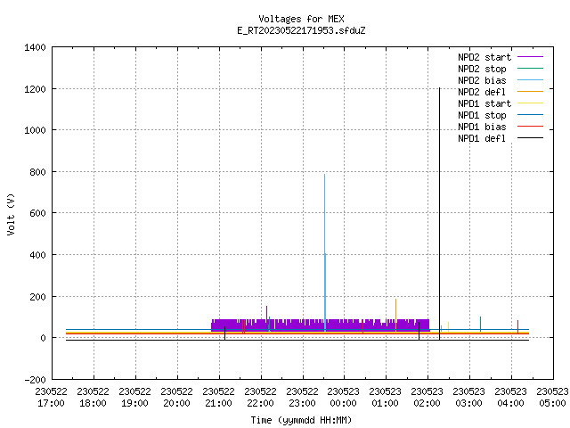Click orange line sample beside NPD2 defl

click(530, 92)
